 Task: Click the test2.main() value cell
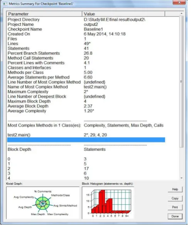pyautogui.click(x=95, y=87)
